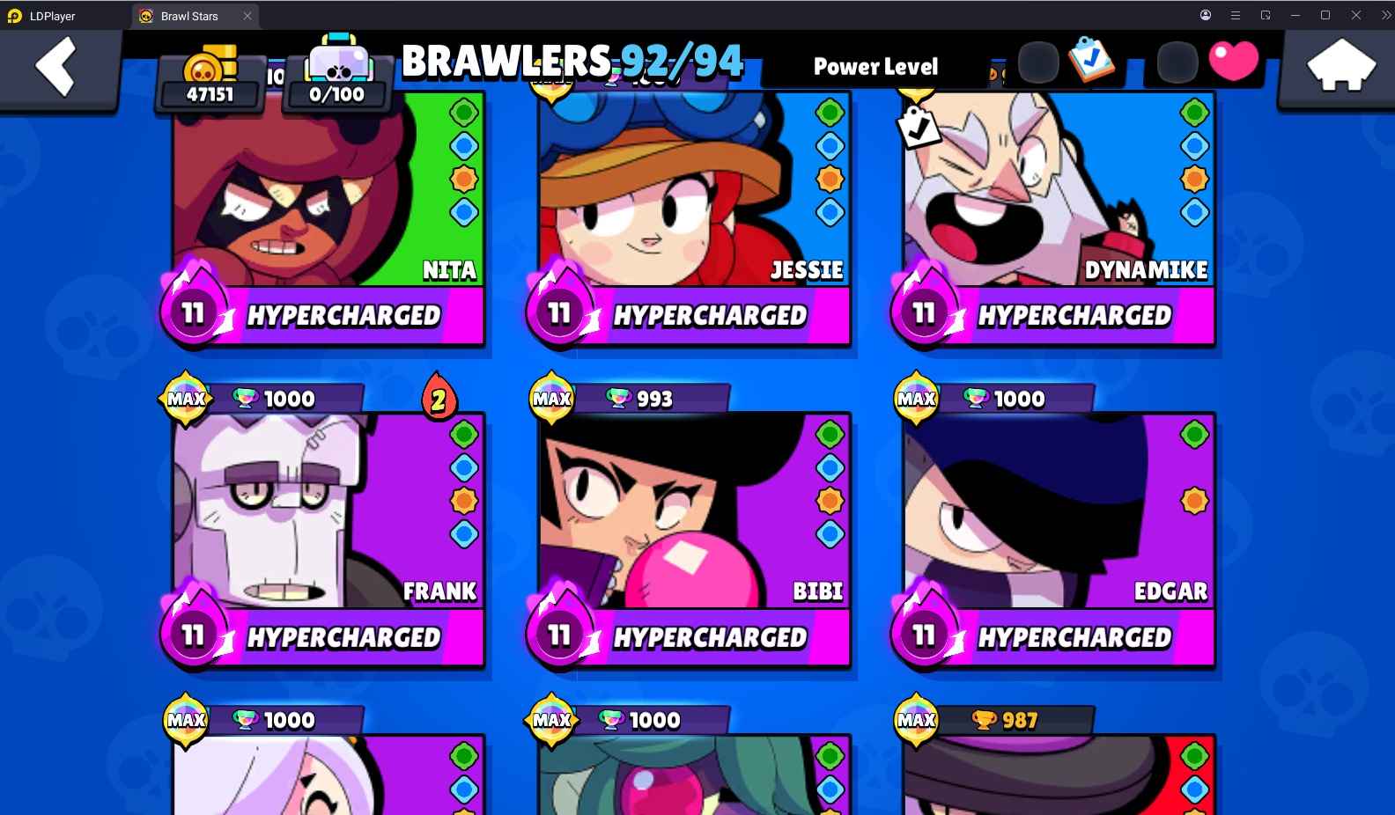Click Edgar's green gadget indicator

click(x=1194, y=434)
